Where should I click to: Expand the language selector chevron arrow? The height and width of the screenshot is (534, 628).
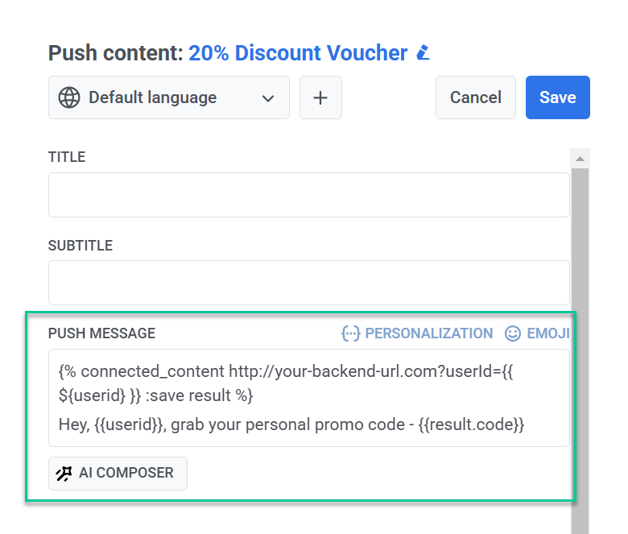click(x=268, y=98)
